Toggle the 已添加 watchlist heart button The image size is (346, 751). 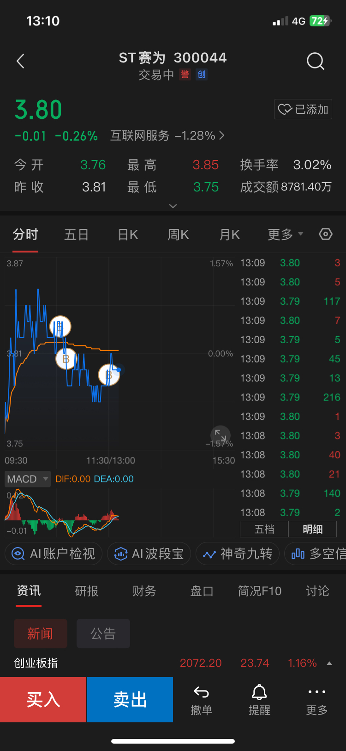303,109
